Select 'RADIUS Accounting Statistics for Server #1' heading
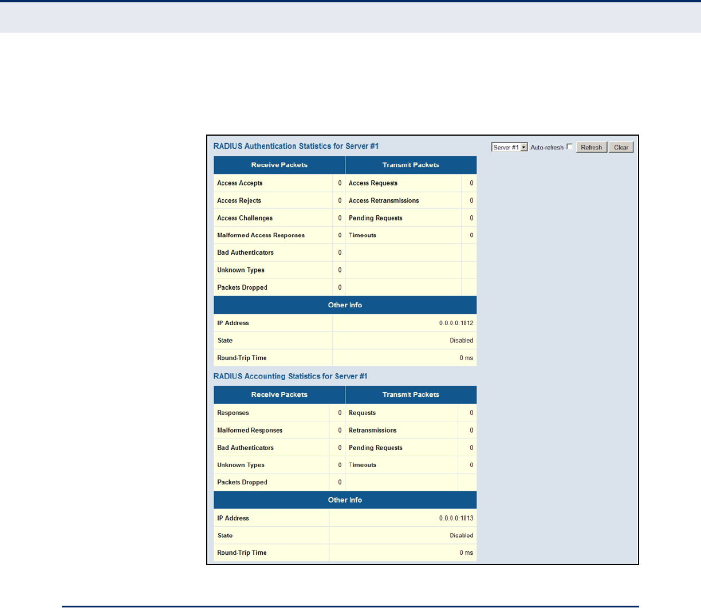 click(x=290, y=376)
